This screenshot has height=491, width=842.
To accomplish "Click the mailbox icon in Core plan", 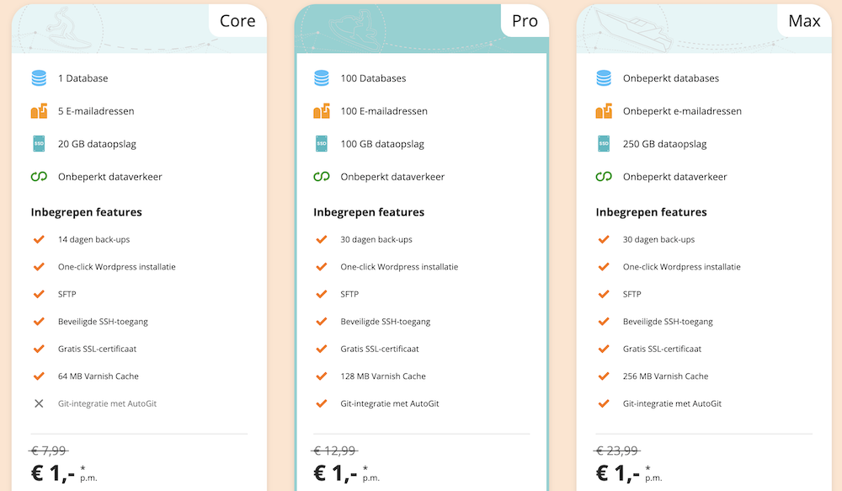I will (x=39, y=111).
